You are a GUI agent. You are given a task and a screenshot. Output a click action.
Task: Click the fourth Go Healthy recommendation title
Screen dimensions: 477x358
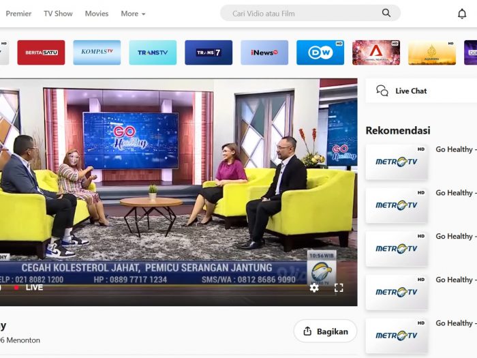pos(456,280)
